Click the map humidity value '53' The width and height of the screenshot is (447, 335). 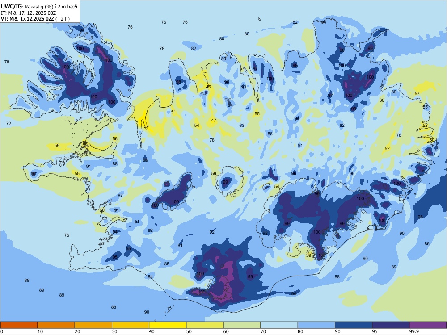coord(426,125)
